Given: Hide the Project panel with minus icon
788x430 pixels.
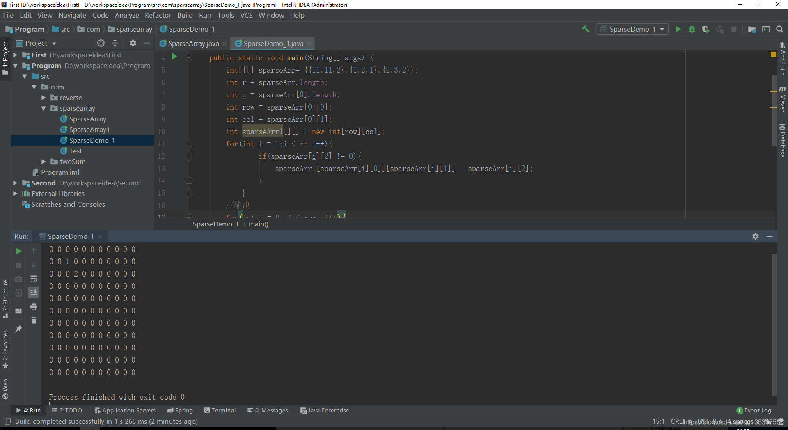Looking at the screenshot, I should (x=147, y=43).
